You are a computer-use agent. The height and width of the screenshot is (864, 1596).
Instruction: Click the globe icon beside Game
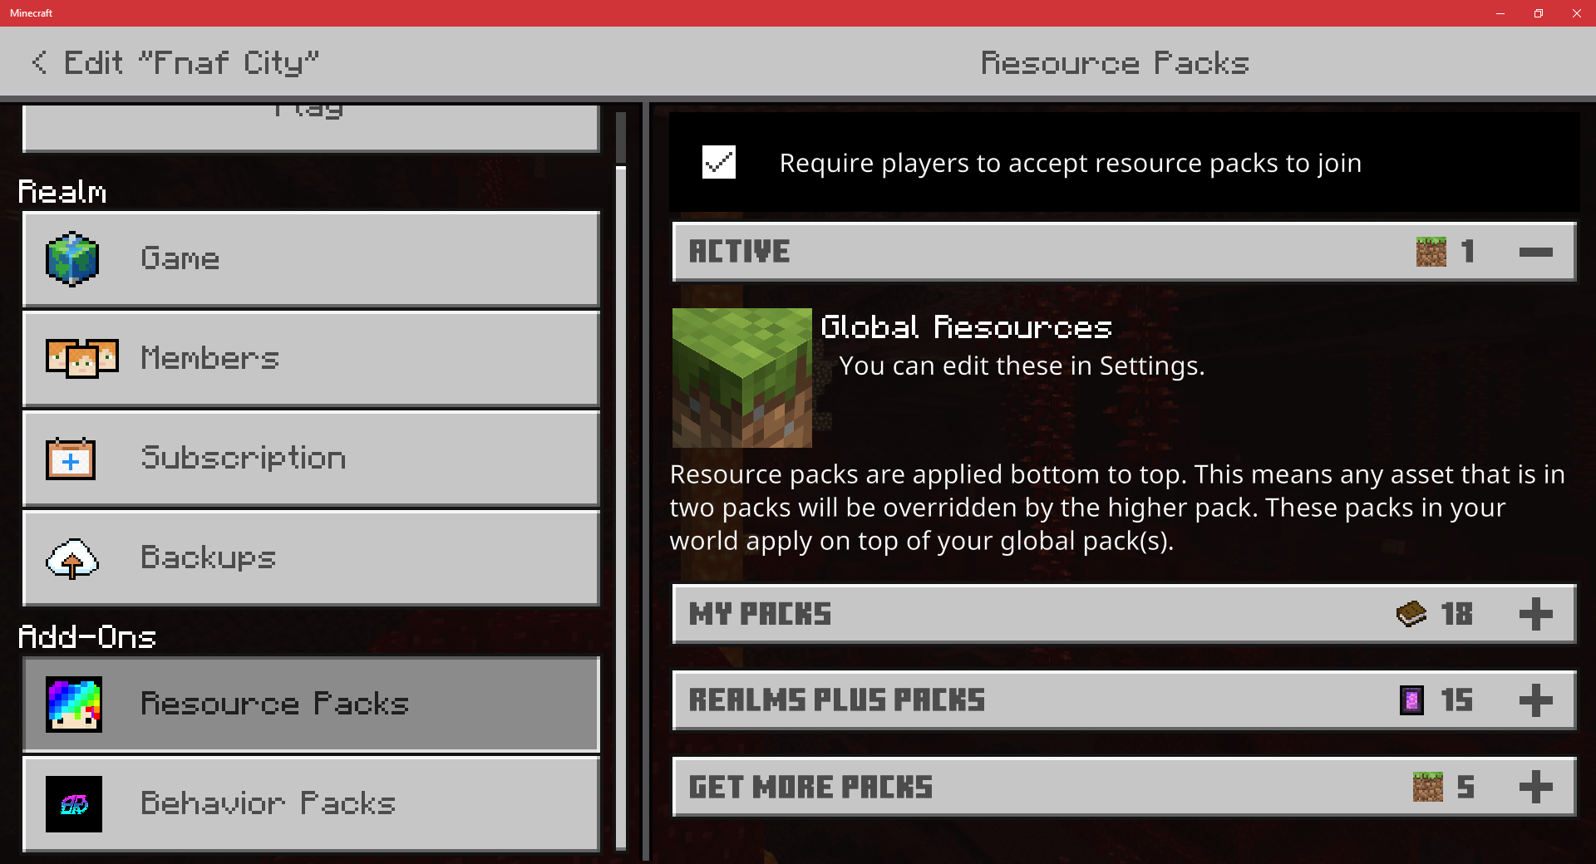(x=72, y=258)
